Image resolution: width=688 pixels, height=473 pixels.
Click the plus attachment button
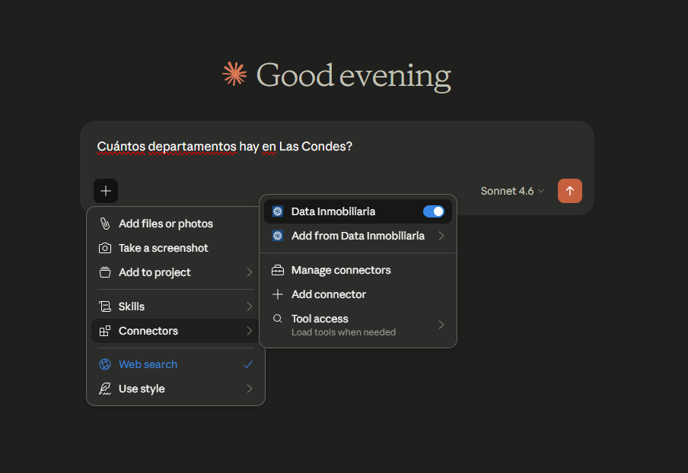106,191
